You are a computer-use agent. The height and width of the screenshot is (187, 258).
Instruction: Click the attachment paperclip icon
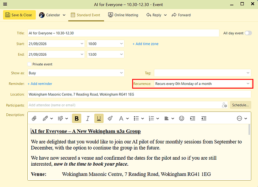coord(34,118)
